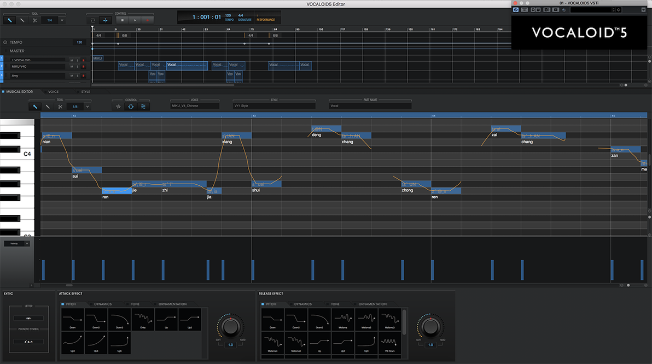Click the PART NAME field showing Vocal
The image size is (652, 364).
[x=370, y=106]
